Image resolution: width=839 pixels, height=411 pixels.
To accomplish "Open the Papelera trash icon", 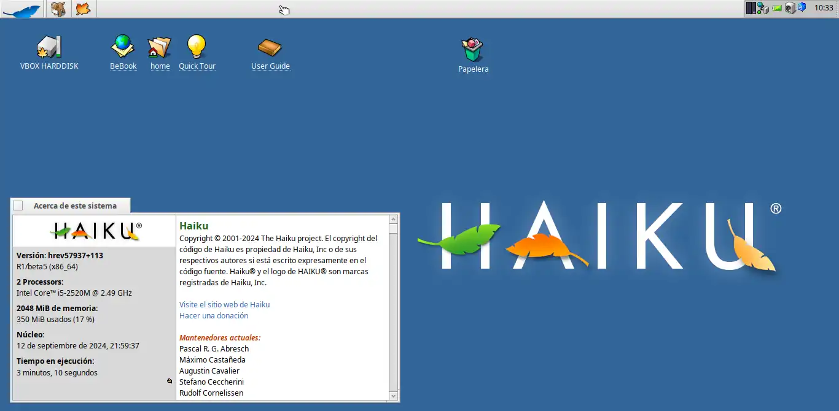I will pos(473,49).
